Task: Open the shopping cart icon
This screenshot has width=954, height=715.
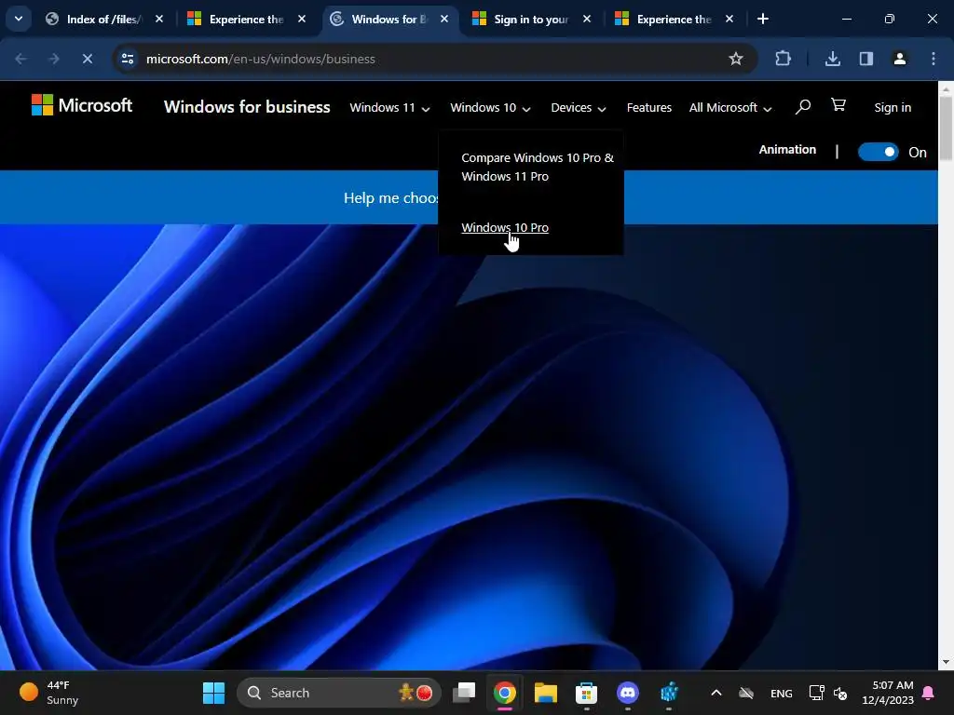Action: tap(838, 105)
